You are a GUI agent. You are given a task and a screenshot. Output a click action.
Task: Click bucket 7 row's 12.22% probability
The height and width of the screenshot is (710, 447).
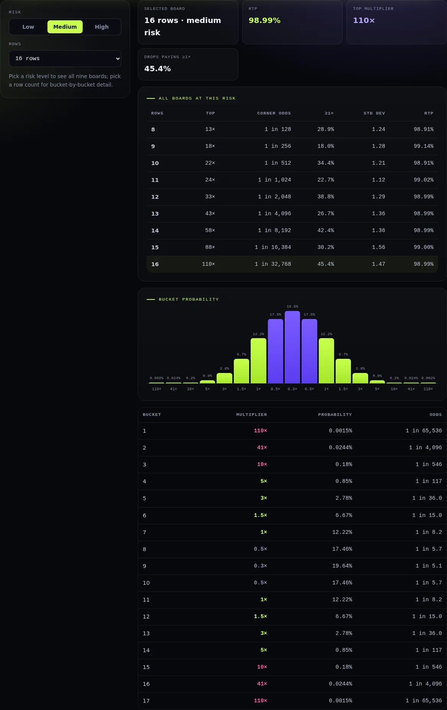[342, 532]
